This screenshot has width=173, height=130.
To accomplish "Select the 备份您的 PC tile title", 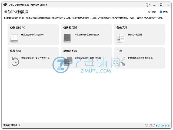I will [18, 28].
